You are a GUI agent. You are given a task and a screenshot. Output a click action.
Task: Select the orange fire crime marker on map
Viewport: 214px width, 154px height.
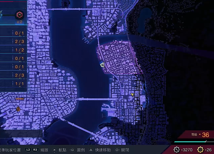coord(18,109)
